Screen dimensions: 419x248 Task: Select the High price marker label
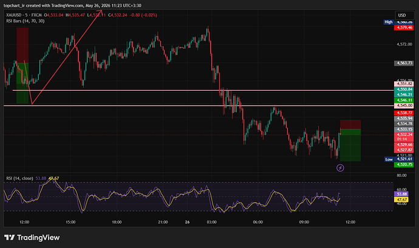pos(389,22)
